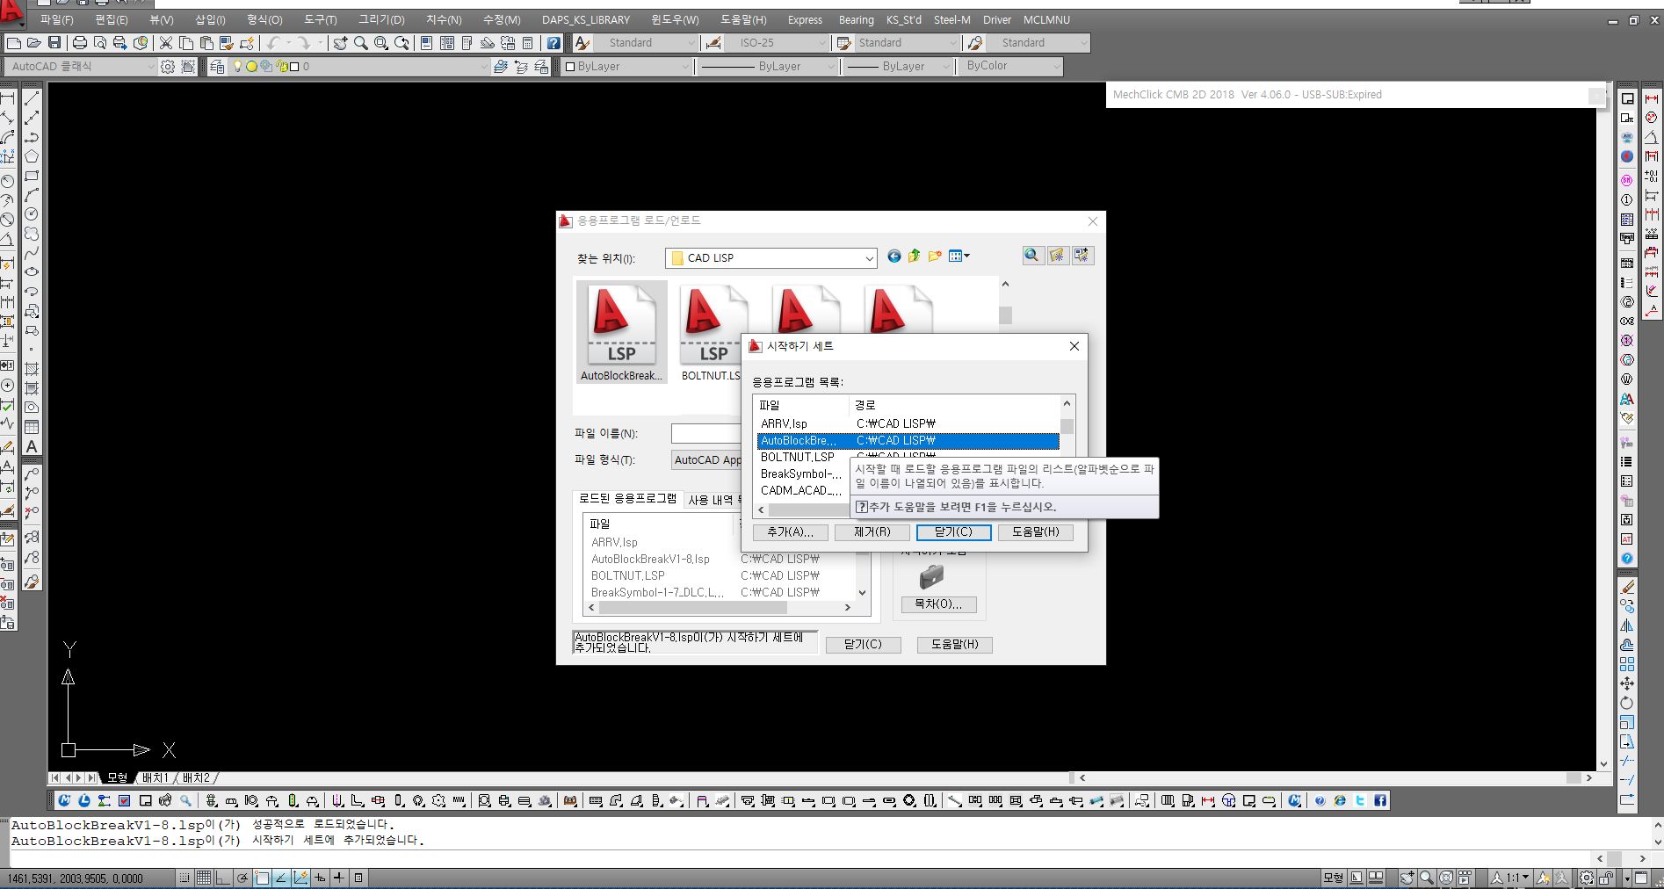Click the startup suite briefcase icon

[931, 576]
